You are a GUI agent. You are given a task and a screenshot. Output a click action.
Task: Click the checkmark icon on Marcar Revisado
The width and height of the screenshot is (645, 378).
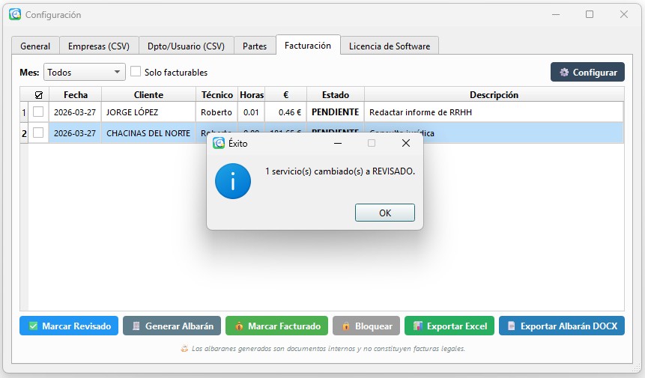(x=33, y=326)
